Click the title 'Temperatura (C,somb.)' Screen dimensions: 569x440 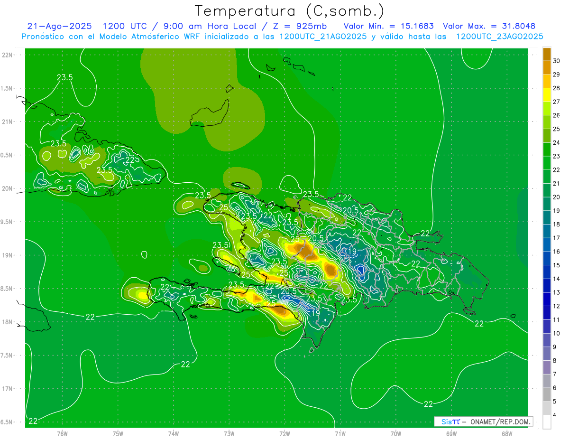pos(289,11)
